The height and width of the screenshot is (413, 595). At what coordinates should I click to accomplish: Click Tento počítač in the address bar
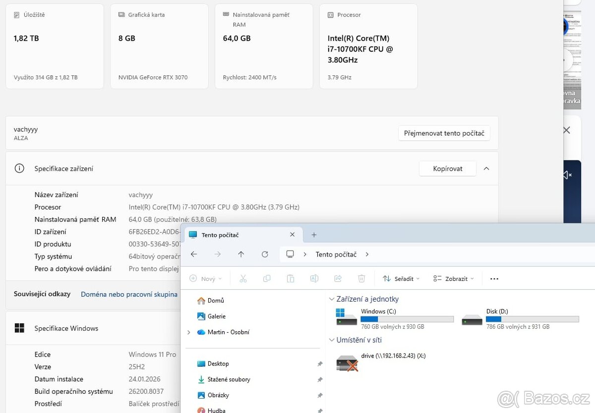(x=336, y=254)
